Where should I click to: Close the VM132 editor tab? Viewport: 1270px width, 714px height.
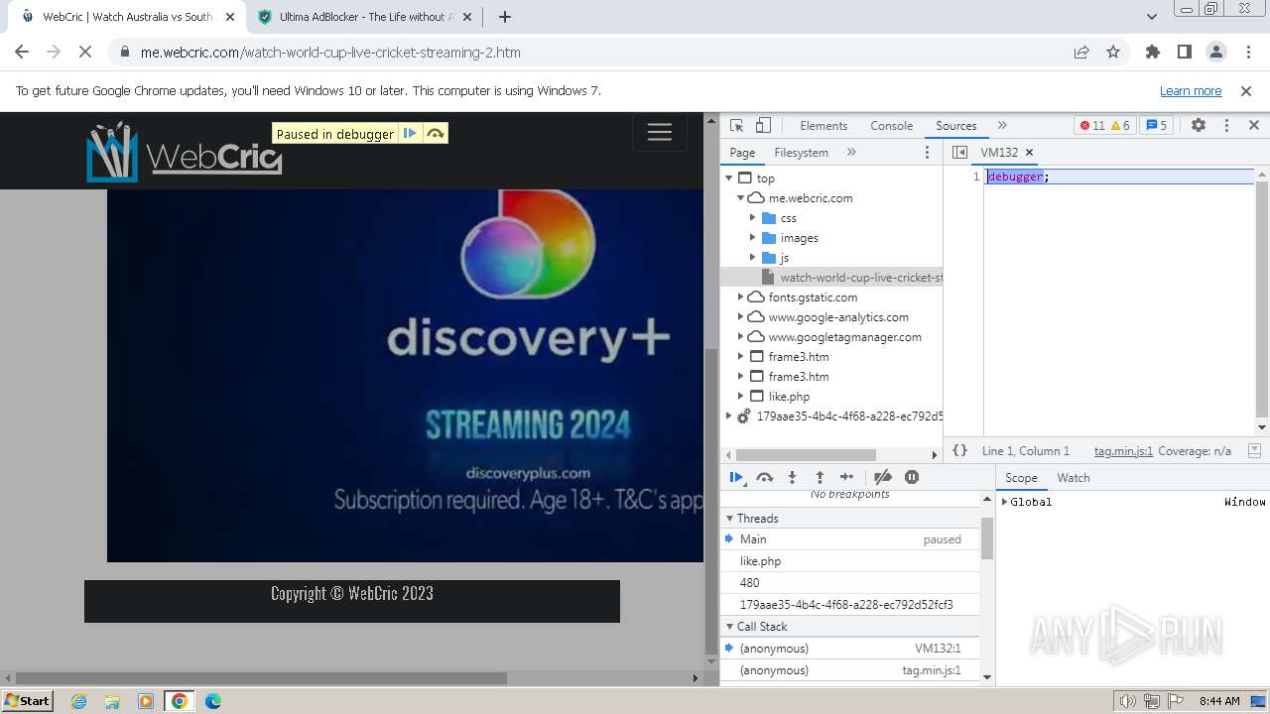tap(1029, 152)
